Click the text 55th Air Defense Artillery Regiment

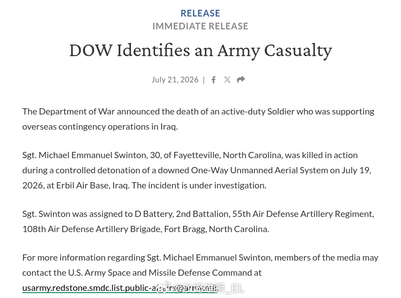303,214
